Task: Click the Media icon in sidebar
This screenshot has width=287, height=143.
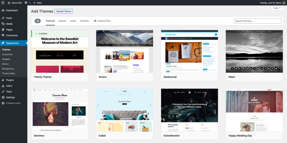Action: 3,24
